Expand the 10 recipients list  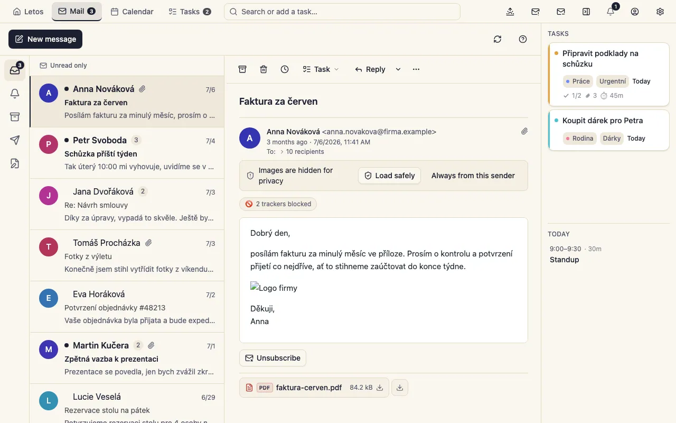click(x=302, y=152)
